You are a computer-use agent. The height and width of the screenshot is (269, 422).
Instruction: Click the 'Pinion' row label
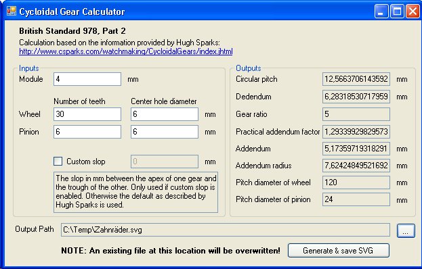coord(29,132)
